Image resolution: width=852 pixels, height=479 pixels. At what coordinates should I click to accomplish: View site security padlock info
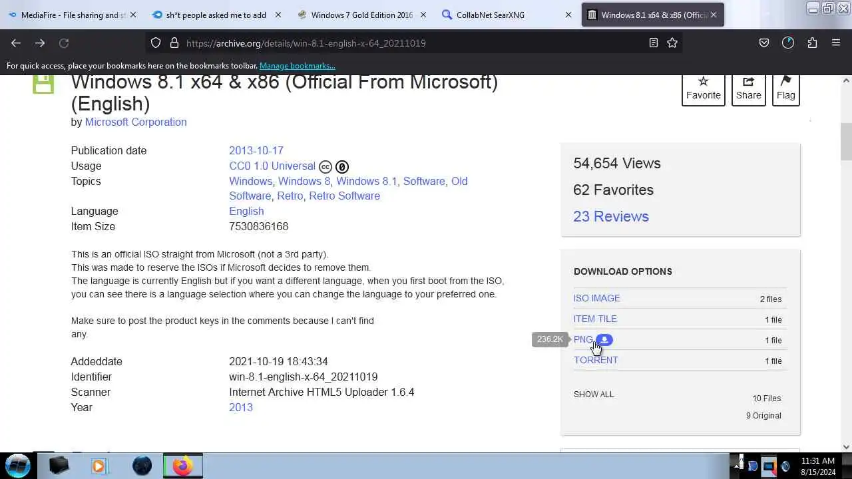(174, 43)
